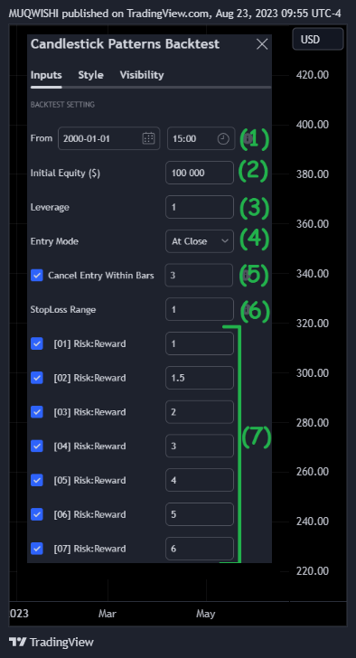The width and height of the screenshot is (356, 658).
Task: Click the [02] Risk:Reward field showing 1.5
Action: point(200,378)
